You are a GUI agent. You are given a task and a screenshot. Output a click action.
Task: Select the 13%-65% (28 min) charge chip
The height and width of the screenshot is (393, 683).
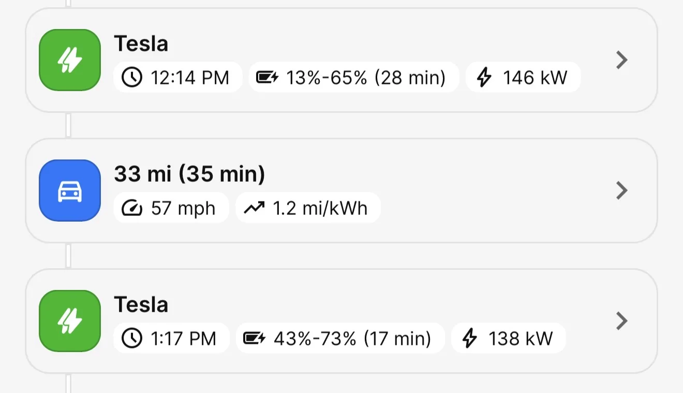[354, 78]
